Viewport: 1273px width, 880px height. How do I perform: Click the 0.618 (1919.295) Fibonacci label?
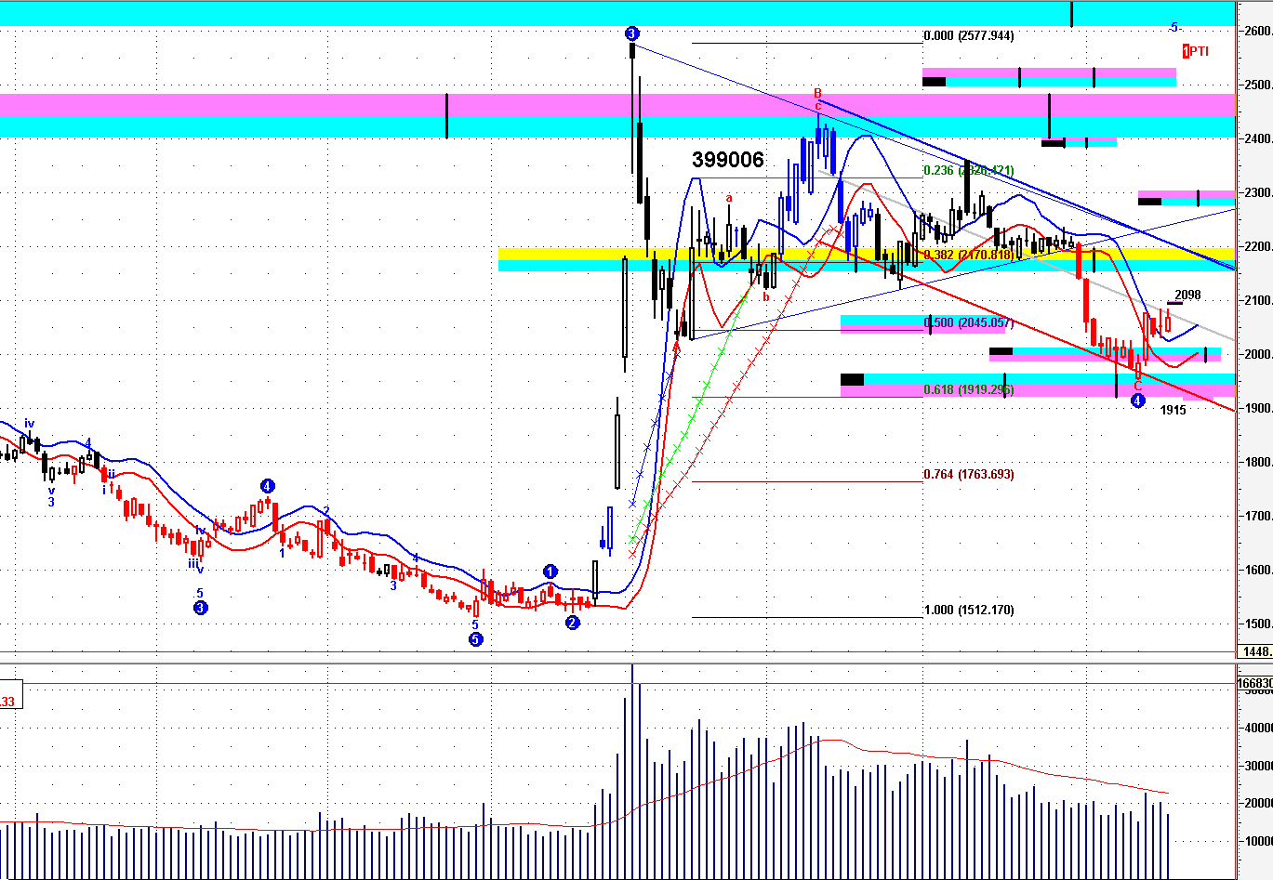pos(968,390)
